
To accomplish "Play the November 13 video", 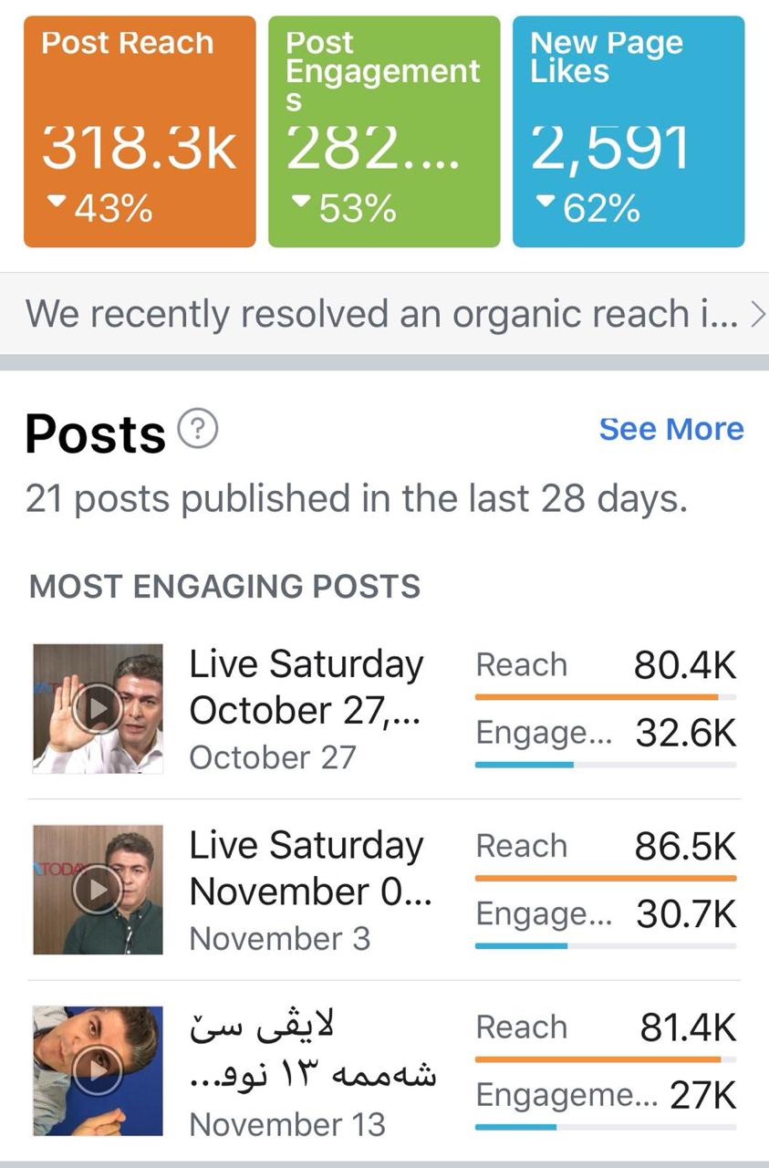I will pos(98,1070).
